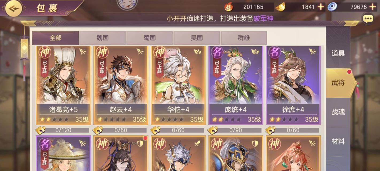Image resolution: width=380 pixels, height=171 pixels.
Task: Go to the 材料 materials section
Action: tap(338, 141)
